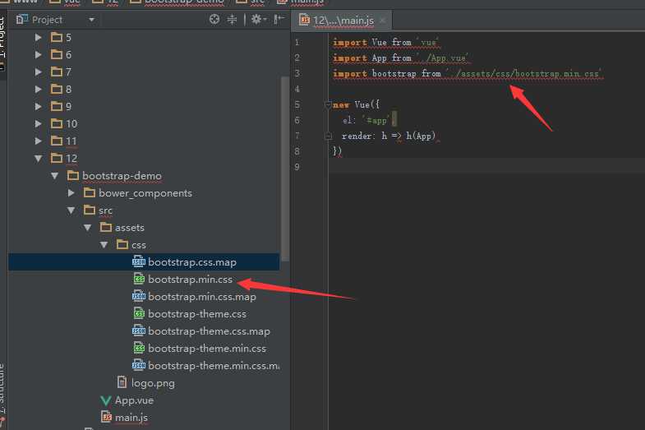This screenshot has height=430, width=645.
Task: Select the bootstrap.css.map file
Action: click(144, 262)
